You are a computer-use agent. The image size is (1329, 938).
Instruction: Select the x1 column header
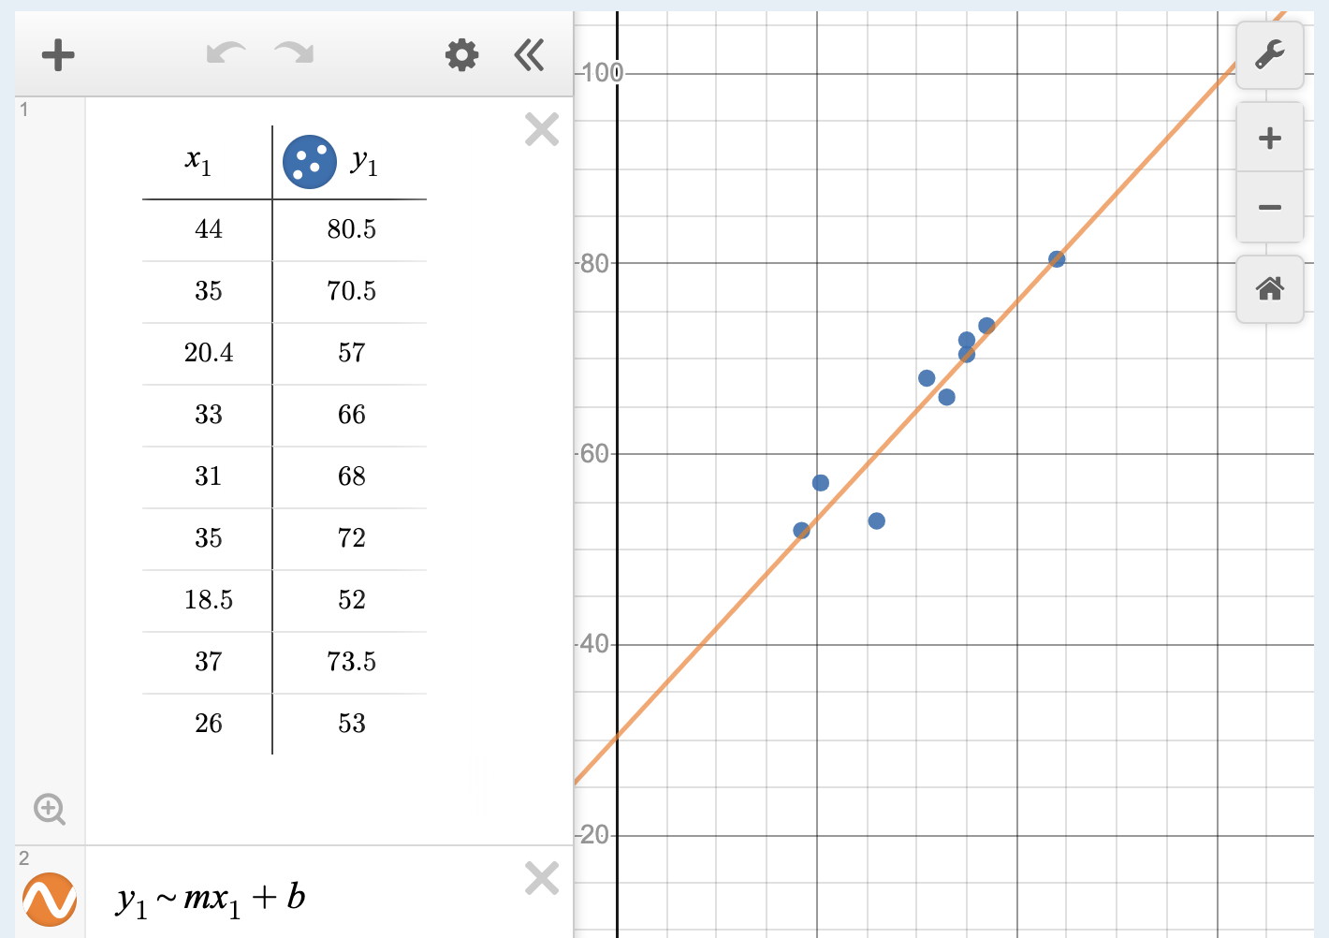coord(198,162)
